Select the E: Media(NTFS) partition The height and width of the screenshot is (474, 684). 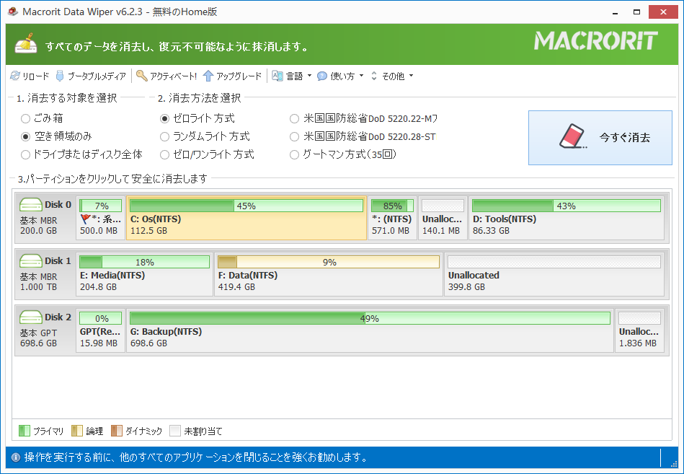tap(144, 275)
